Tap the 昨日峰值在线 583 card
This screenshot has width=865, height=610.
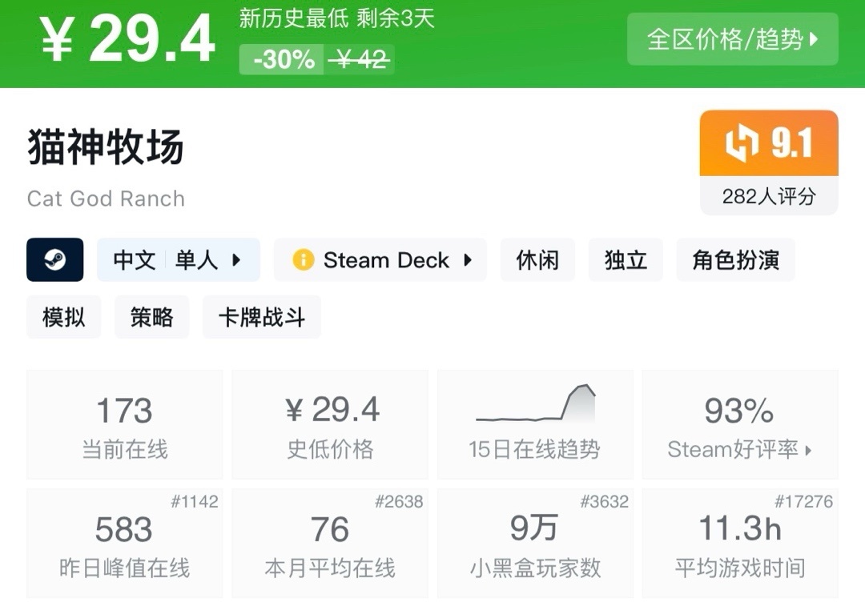(x=124, y=543)
